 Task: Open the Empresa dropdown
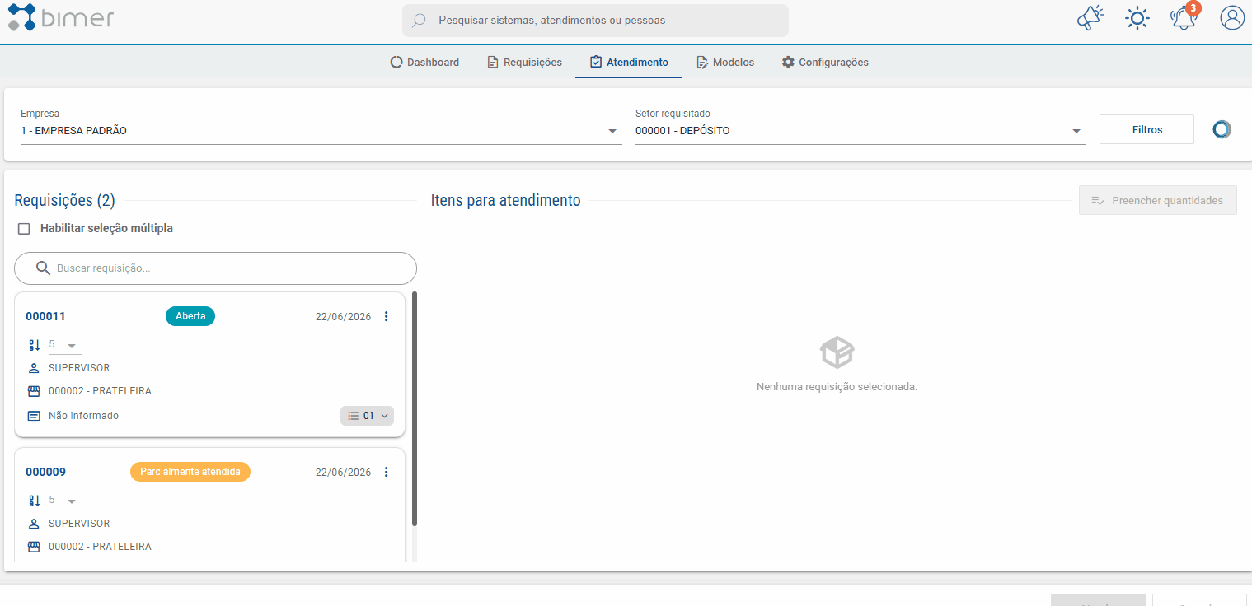(x=321, y=131)
